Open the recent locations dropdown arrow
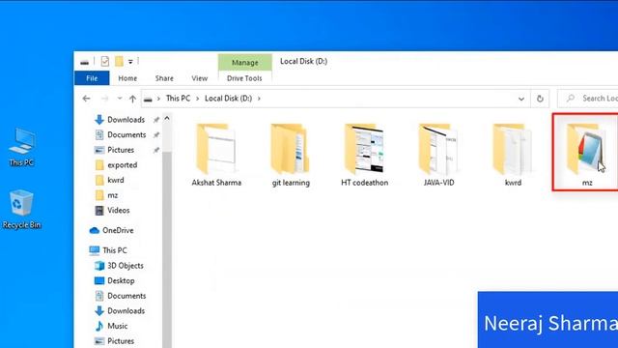 120,99
